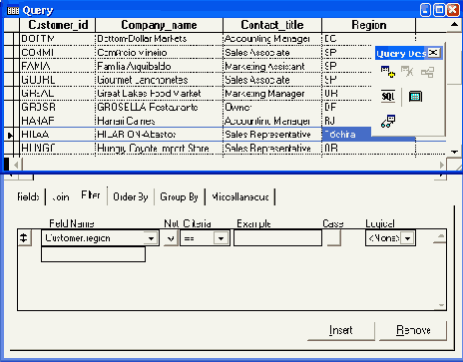The width and height of the screenshot is (463, 362).
Task: Click the Add Join icon in Query Designer
Action: pos(427,72)
